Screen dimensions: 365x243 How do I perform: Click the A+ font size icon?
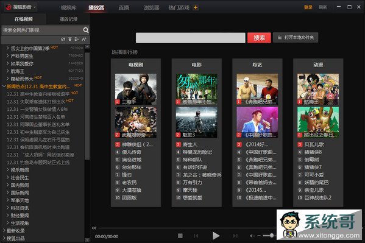click(x=84, y=40)
